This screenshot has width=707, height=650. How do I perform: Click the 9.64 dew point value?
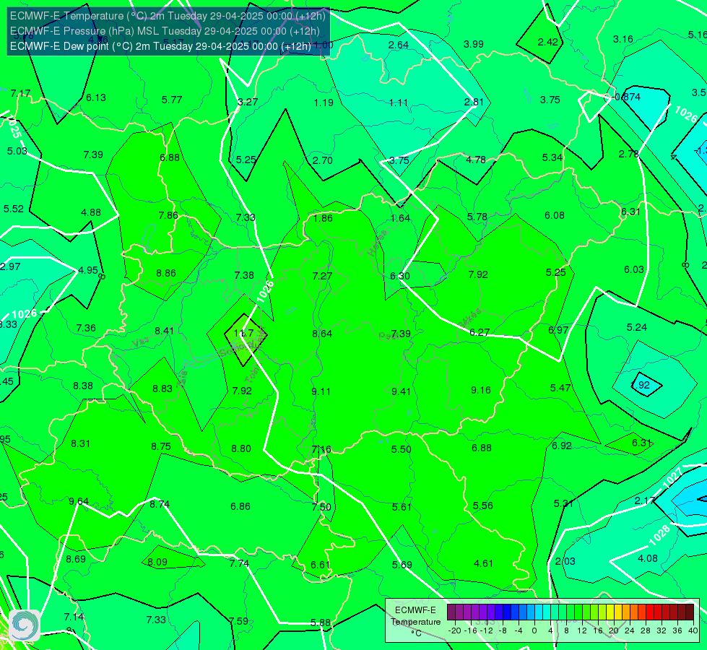click(79, 502)
